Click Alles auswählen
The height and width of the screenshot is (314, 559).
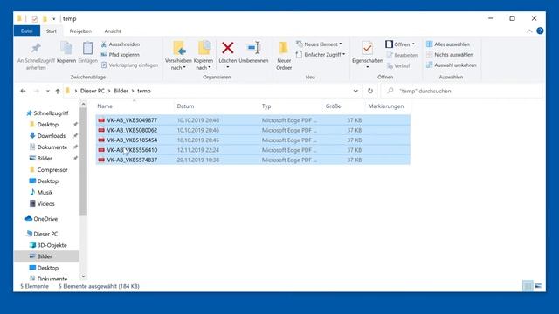[x=448, y=44]
